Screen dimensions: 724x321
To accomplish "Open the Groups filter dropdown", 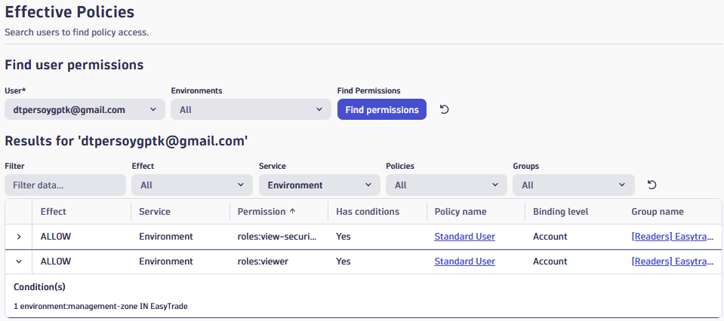I will tap(572, 185).
